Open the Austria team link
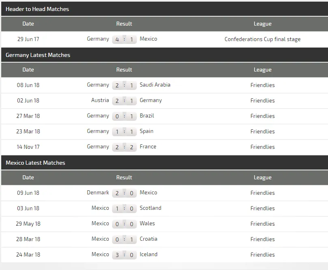Screen dimensions: 328x270 [x=100, y=100]
